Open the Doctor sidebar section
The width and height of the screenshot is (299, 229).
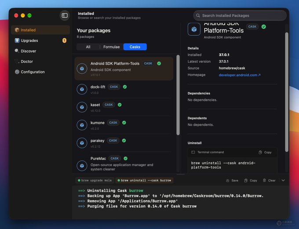click(x=40, y=62)
